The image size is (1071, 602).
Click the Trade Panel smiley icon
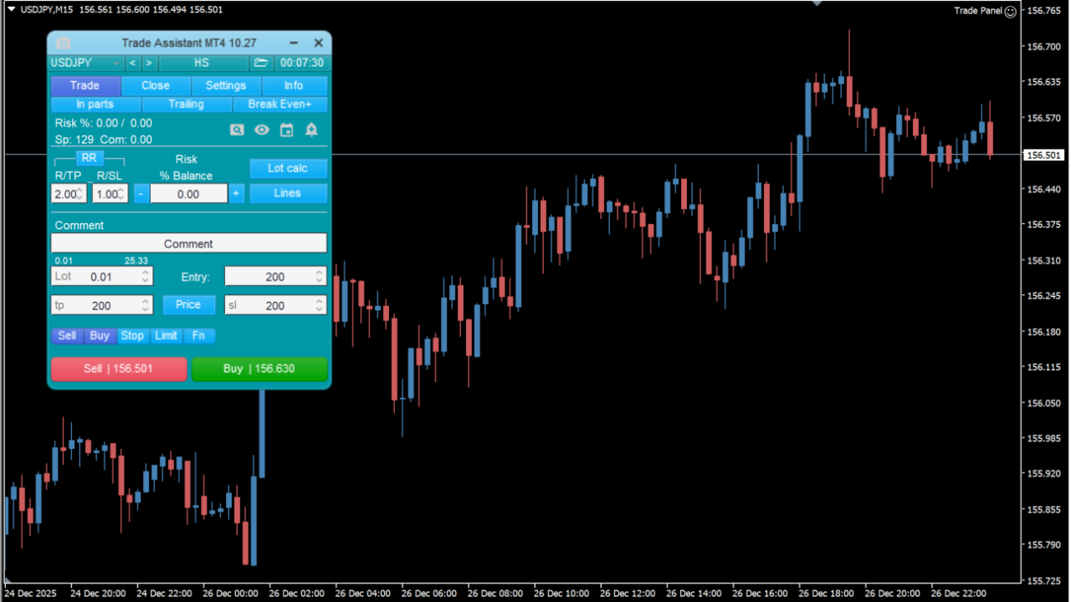tap(1010, 11)
